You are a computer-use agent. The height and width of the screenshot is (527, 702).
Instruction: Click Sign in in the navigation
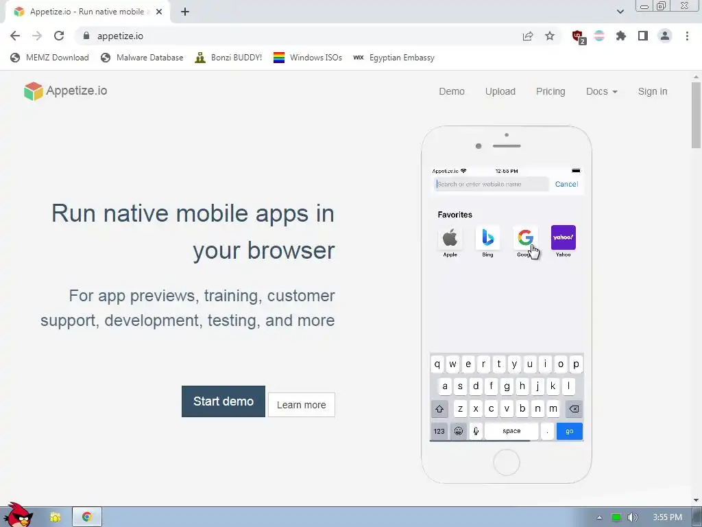(653, 91)
